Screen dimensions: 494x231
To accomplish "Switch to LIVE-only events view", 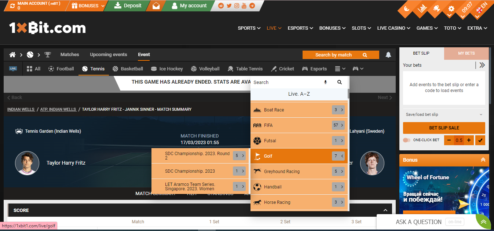I will coord(13,69).
